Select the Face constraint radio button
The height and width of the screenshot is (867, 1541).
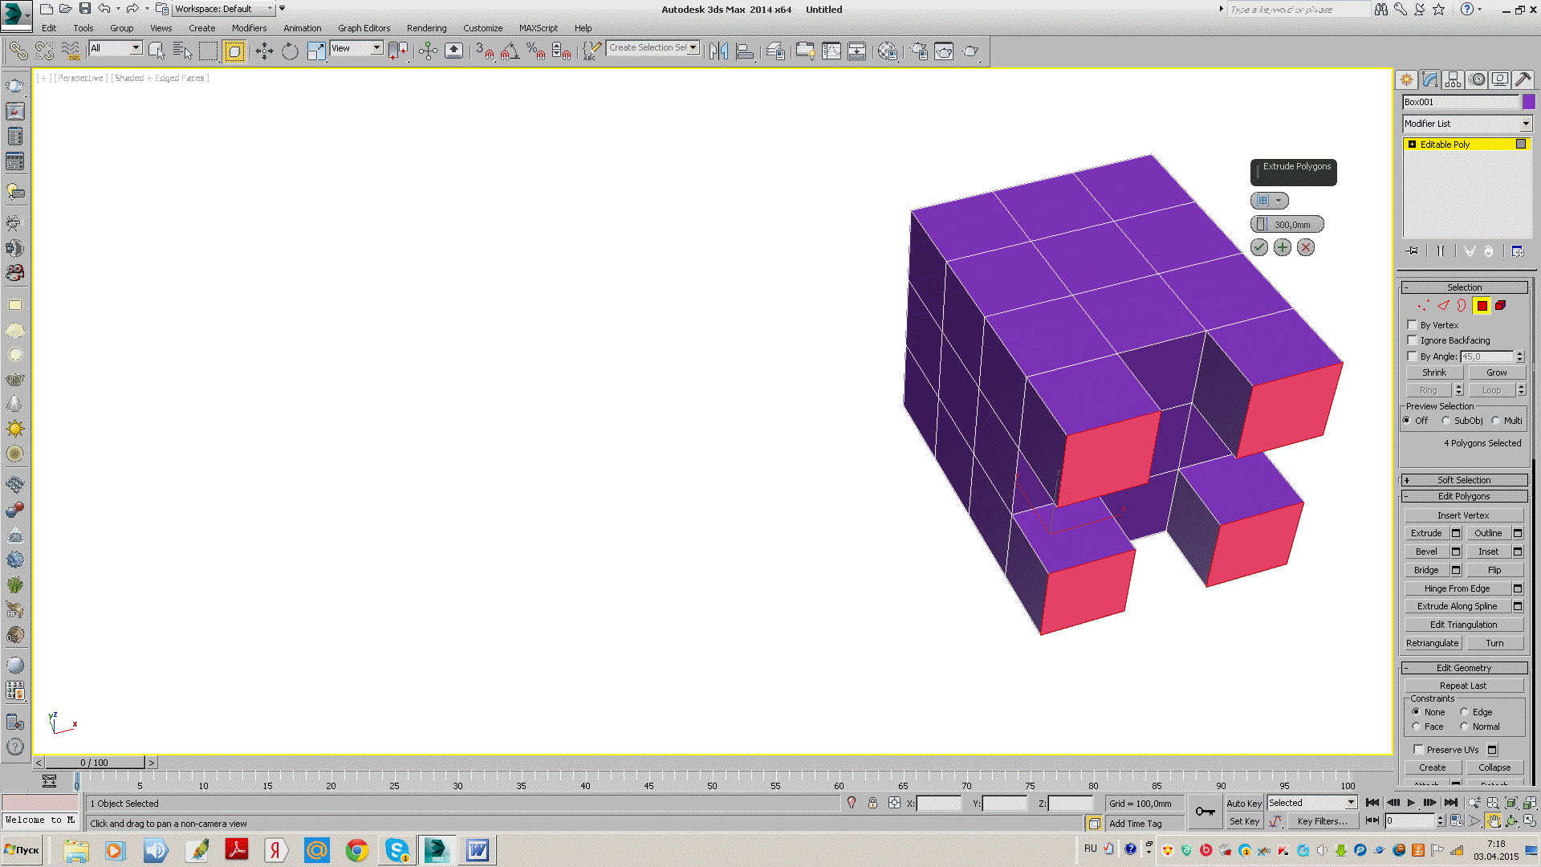(x=1417, y=727)
